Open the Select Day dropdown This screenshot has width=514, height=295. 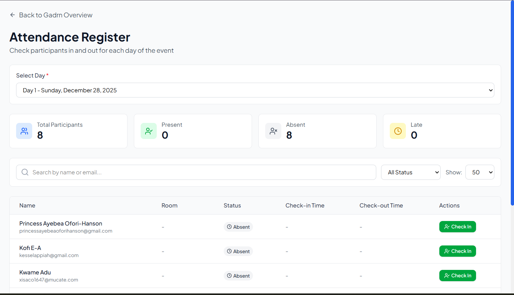pyautogui.click(x=255, y=90)
